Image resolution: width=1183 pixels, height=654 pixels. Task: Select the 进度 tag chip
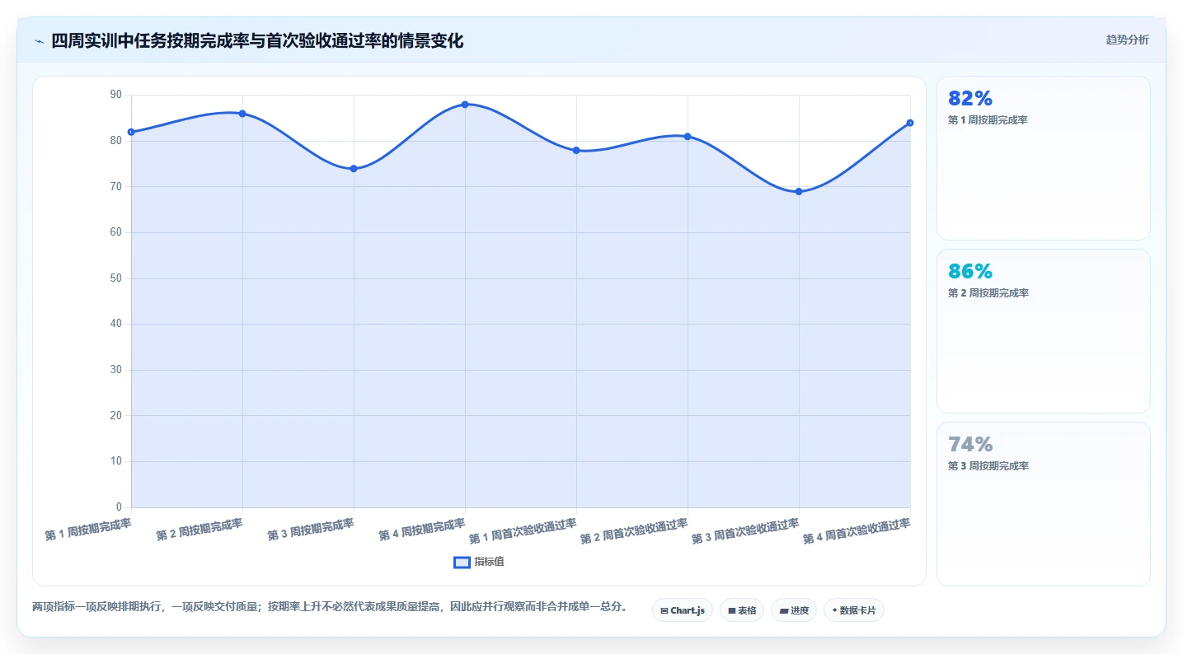click(x=794, y=610)
